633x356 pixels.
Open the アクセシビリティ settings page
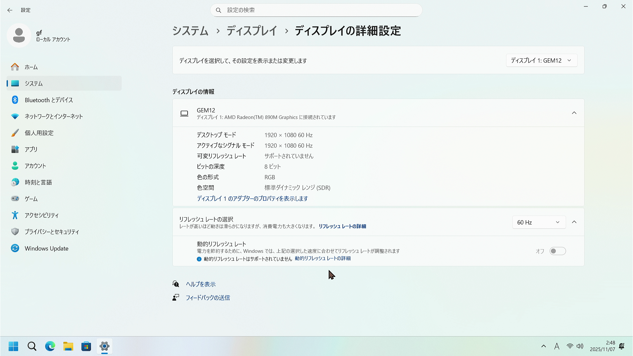tap(42, 215)
